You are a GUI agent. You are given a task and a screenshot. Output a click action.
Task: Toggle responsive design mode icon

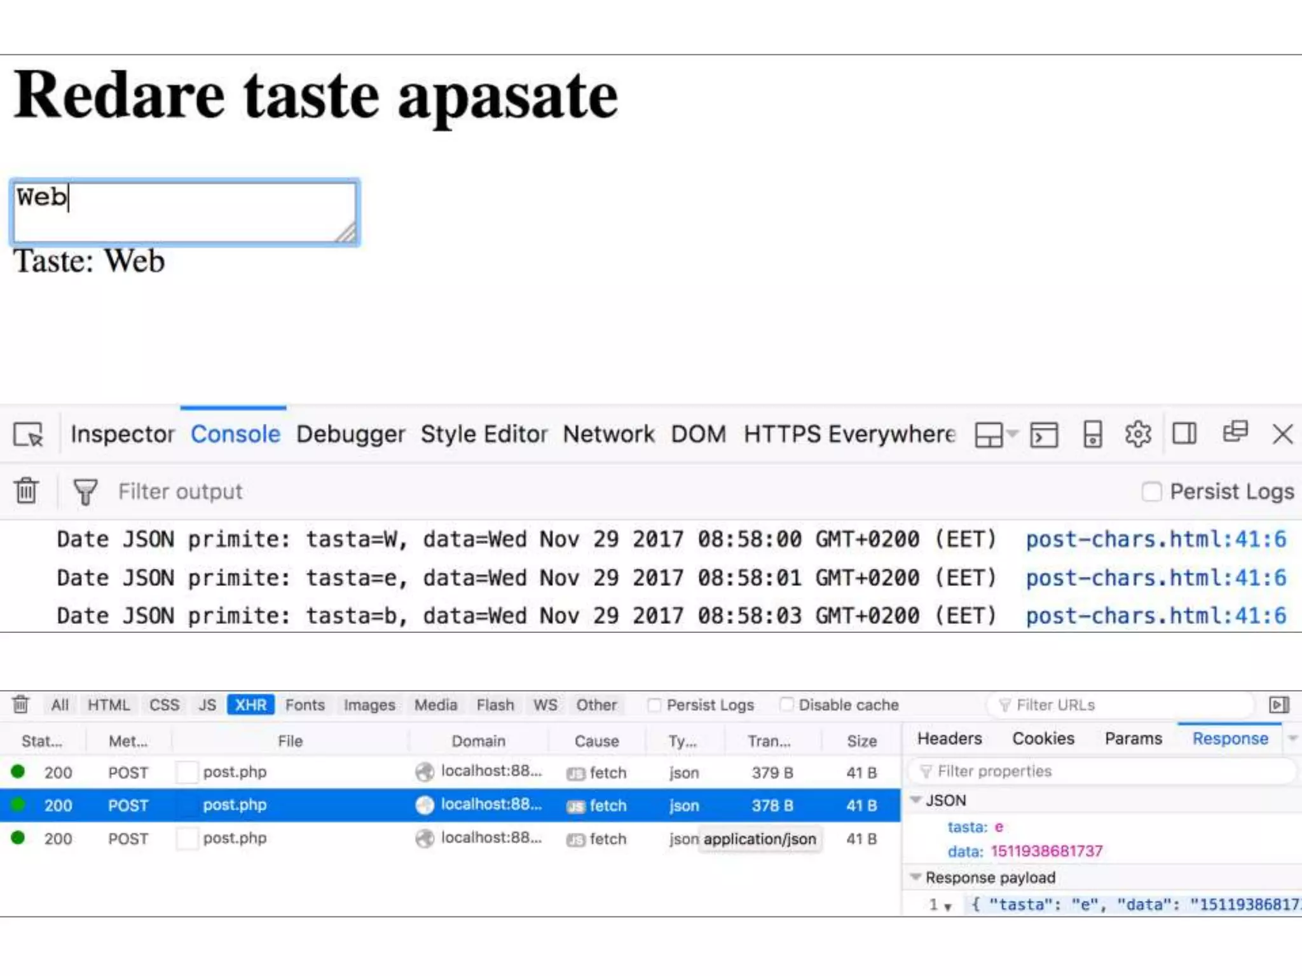tap(1092, 435)
